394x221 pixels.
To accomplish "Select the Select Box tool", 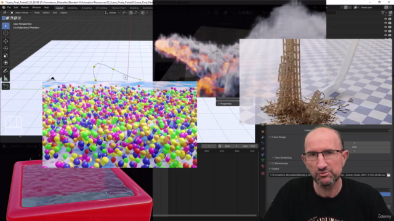I will (x=6, y=26).
